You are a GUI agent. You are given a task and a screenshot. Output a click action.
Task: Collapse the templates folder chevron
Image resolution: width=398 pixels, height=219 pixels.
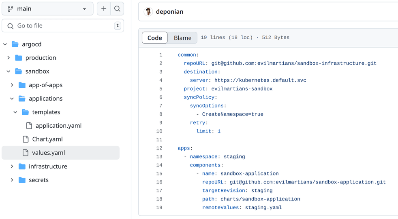(15, 112)
